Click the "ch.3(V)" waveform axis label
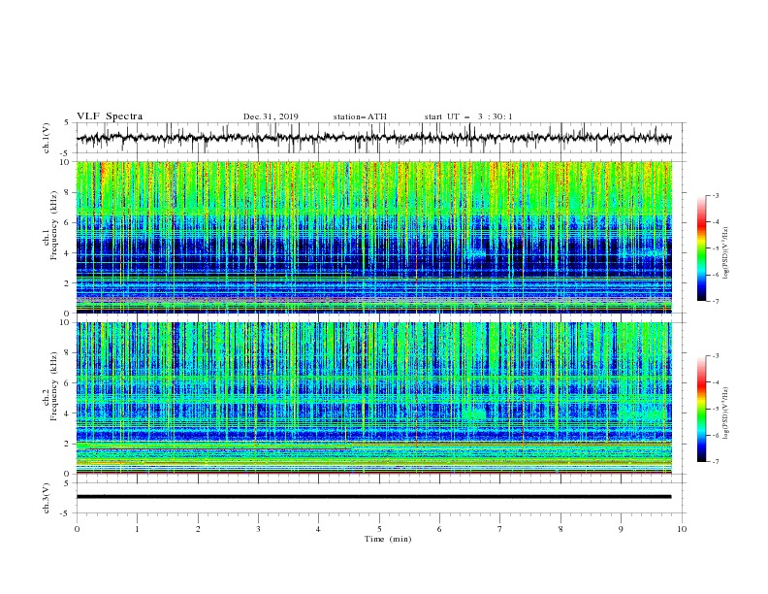The height and width of the screenshot is (594, 768). click(x=47, y=498)
